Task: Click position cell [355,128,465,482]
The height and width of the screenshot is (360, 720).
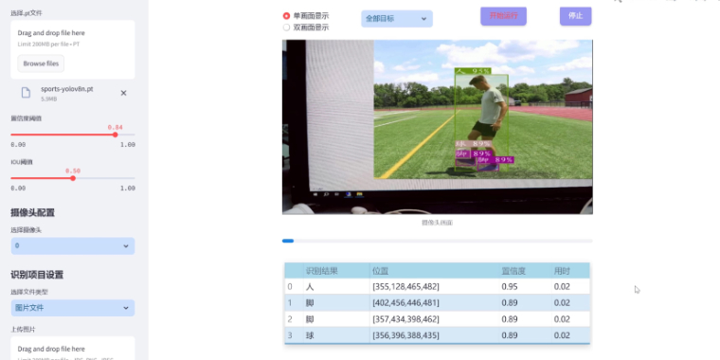Action: (x=435, y=286)
